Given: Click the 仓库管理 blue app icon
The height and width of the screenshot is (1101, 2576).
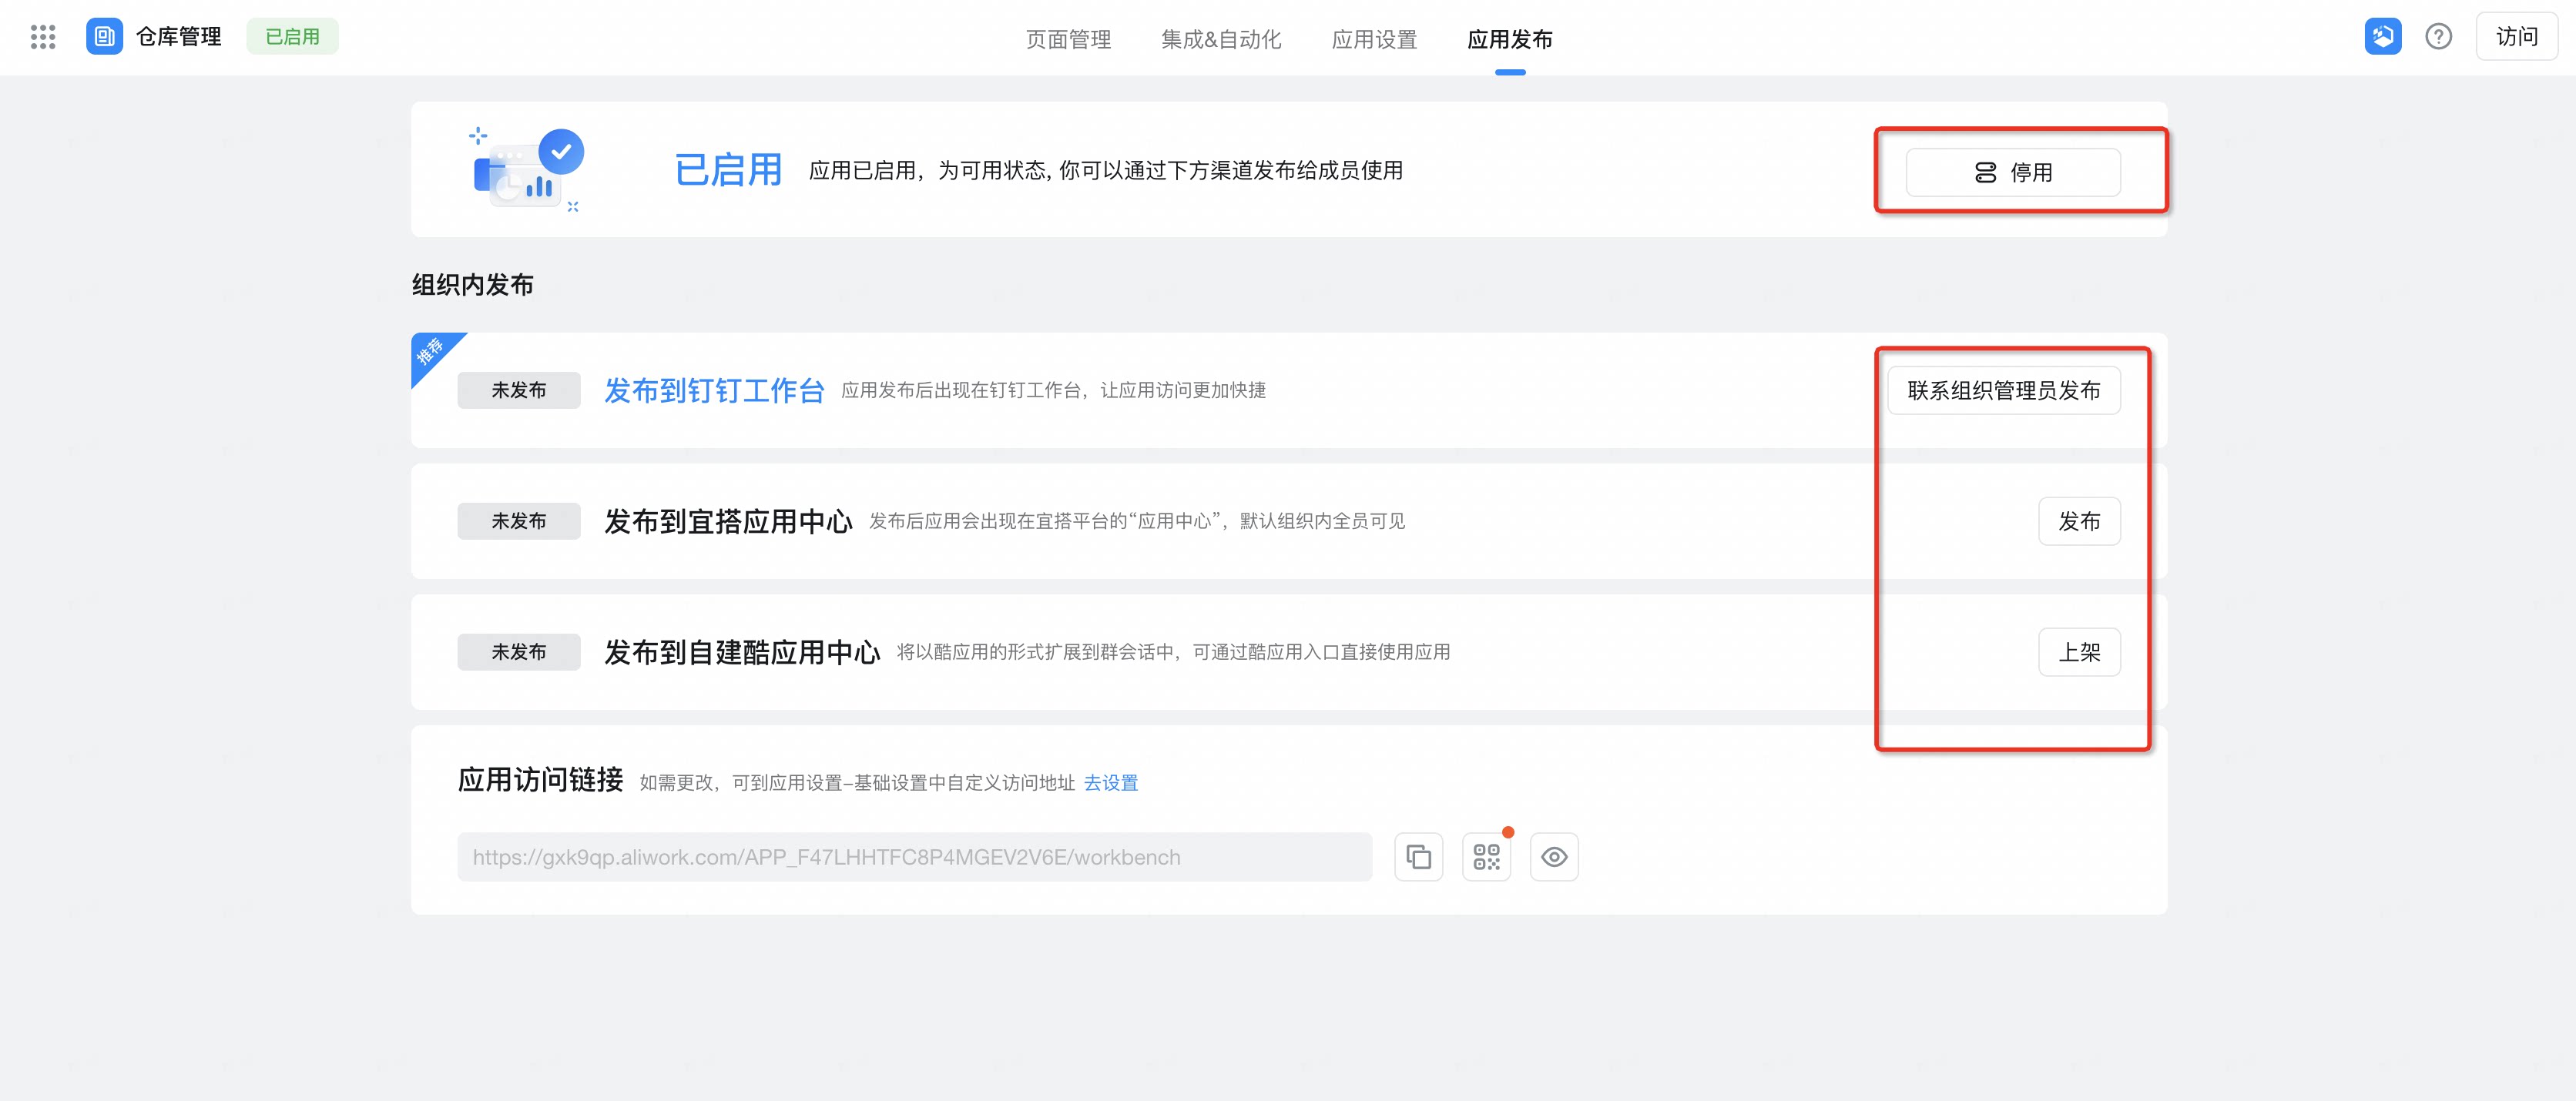Looking at the screenshot, I should coord(104,37).
